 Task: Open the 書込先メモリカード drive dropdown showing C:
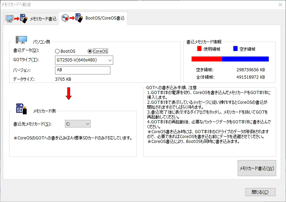click(78, 124)
